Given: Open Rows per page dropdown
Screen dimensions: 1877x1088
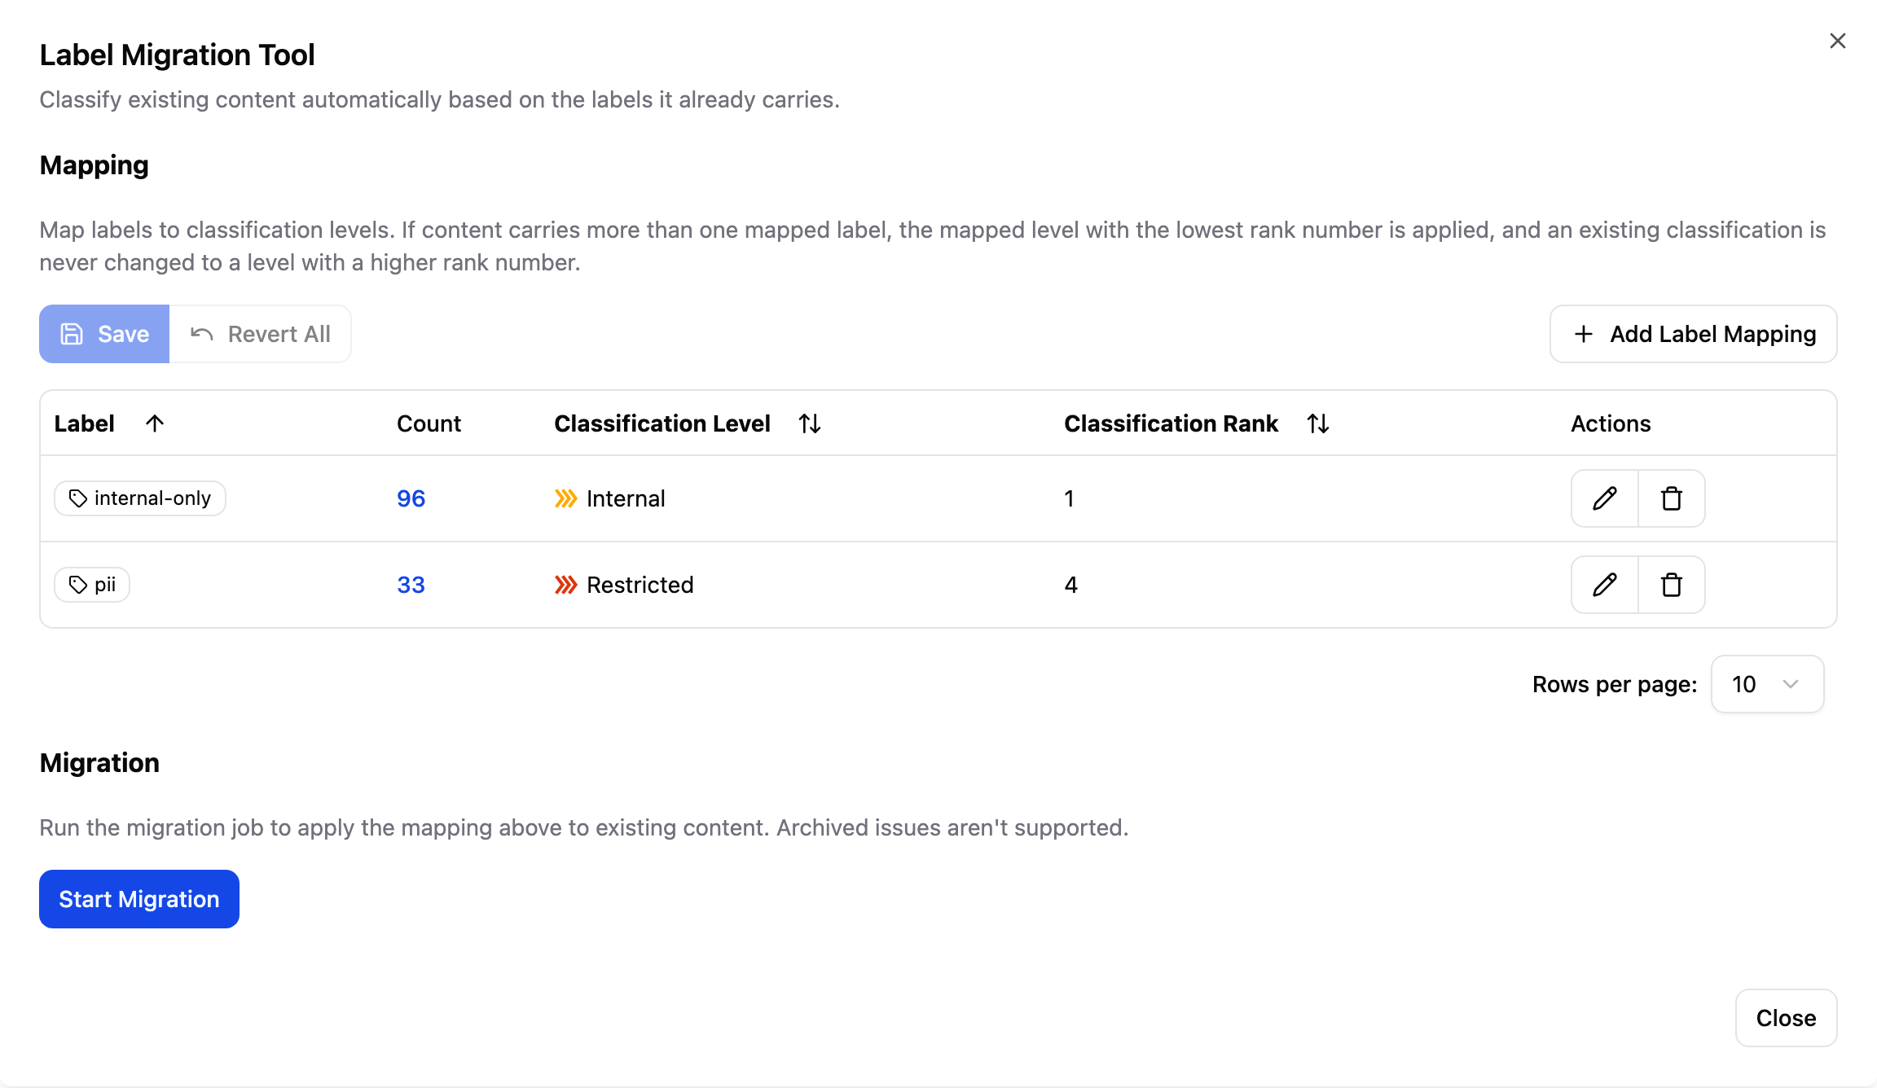Looking at the screenshot, I should tap(1767, 684).
